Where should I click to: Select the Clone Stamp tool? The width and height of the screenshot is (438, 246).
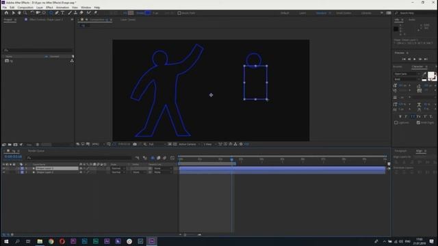[x=75, y=13]
